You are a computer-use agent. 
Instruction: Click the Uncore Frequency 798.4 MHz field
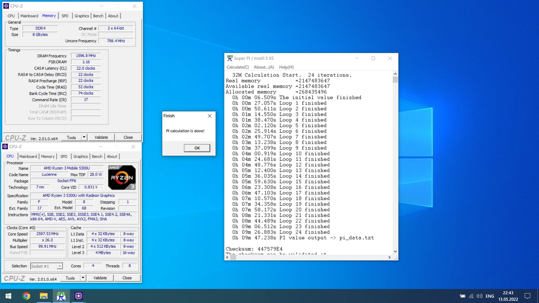tap(116, 41)
